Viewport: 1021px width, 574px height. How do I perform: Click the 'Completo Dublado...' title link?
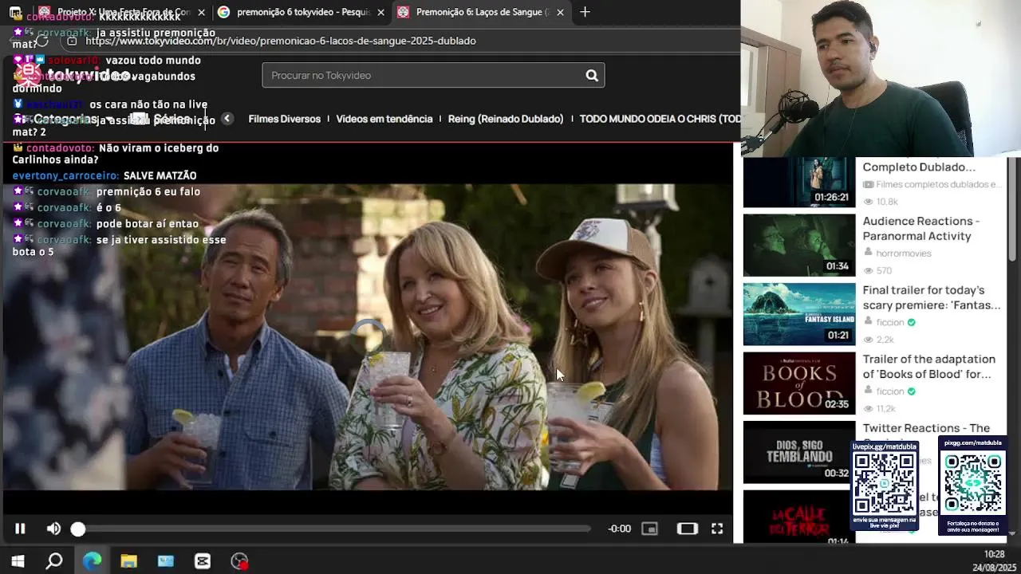pos(919,167)
